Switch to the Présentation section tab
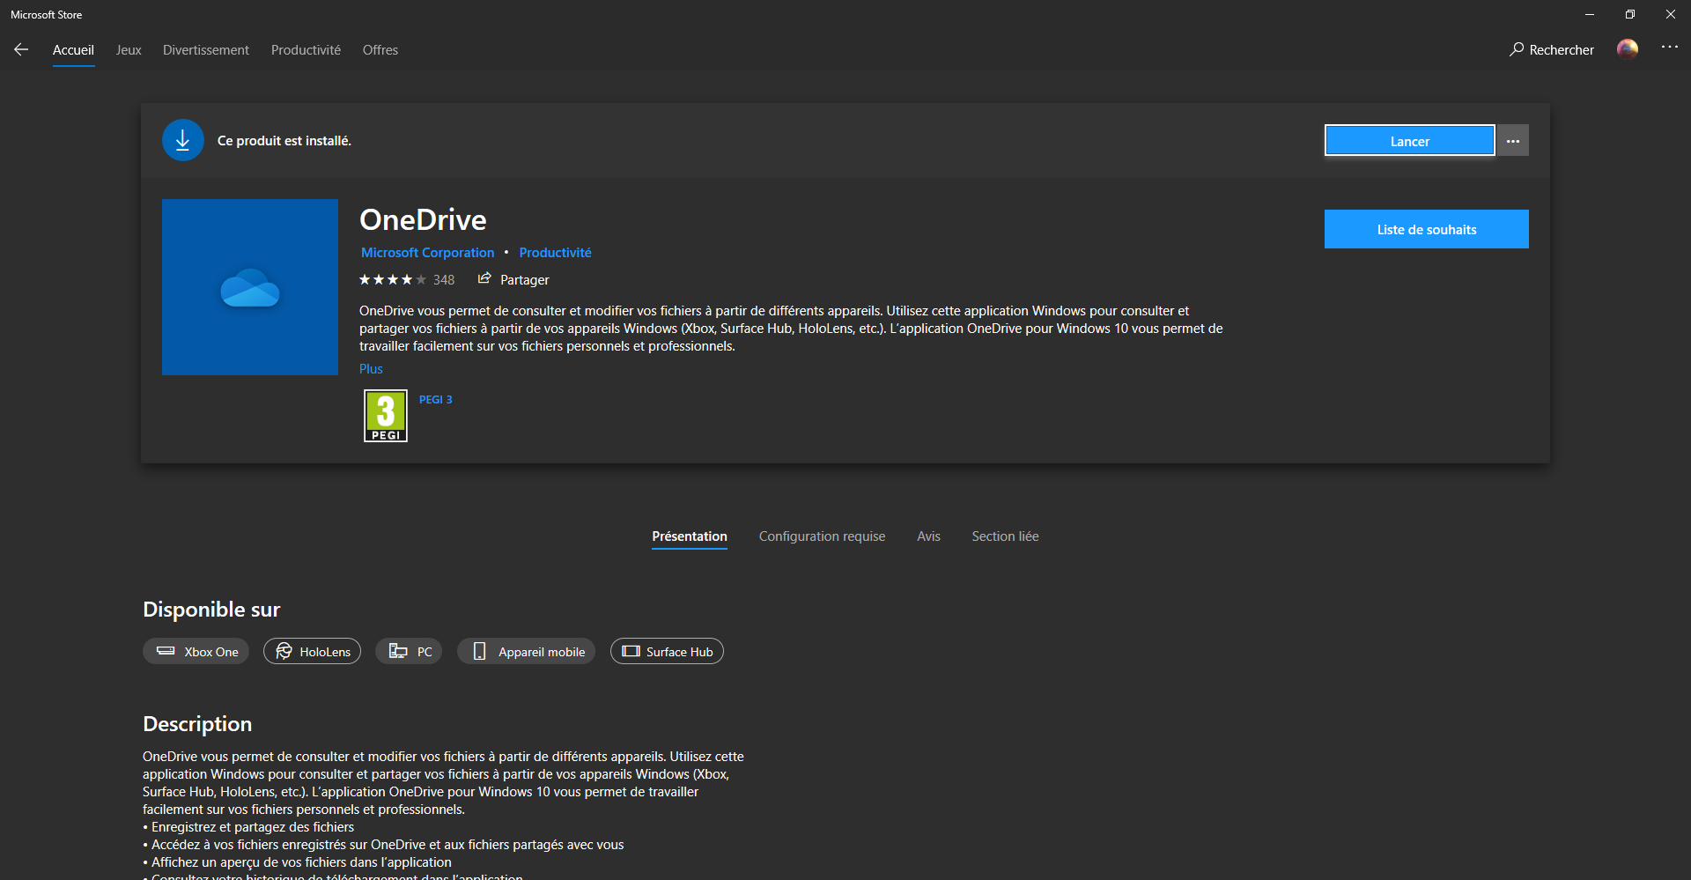 [x=690, y=536]
